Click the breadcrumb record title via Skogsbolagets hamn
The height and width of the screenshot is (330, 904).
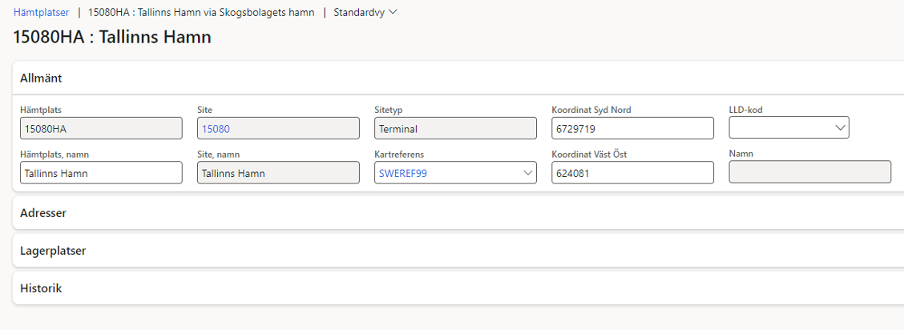click(x=200, y=12)
